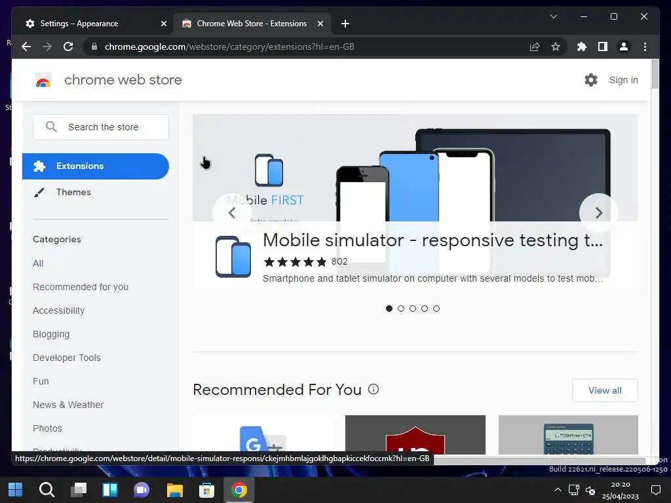Close the Settings – Appearance tab

tap(163, 24)
